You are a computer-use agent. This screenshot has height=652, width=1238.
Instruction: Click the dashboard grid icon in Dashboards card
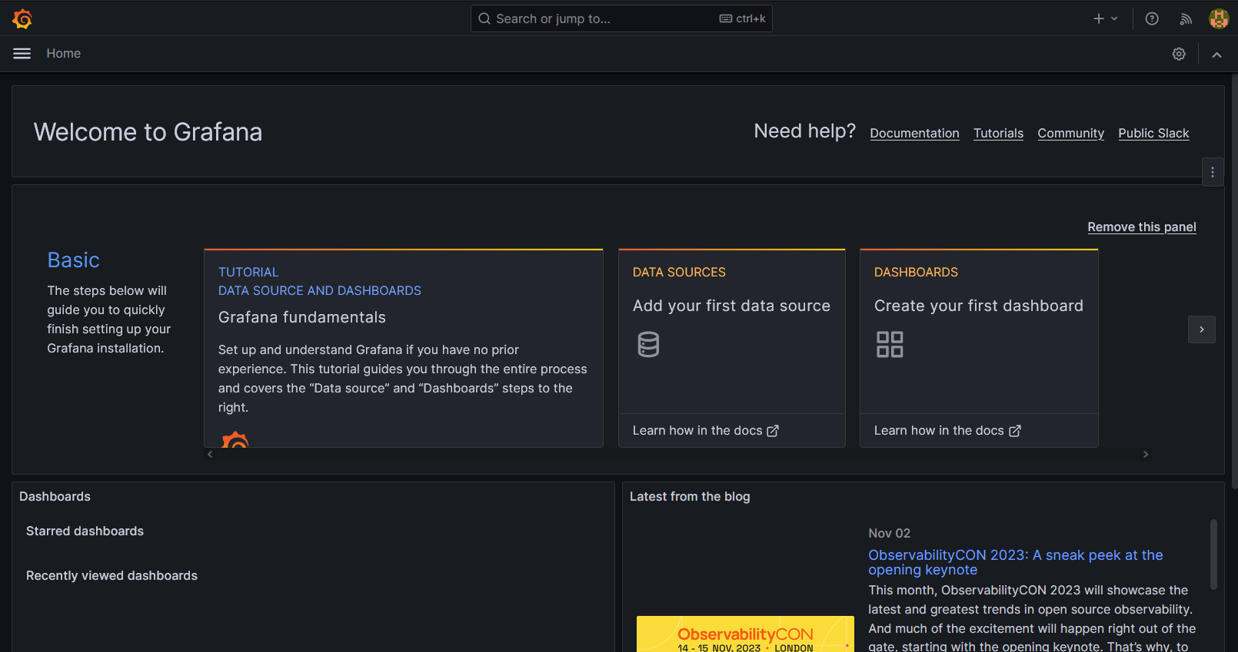coord(890,344)
